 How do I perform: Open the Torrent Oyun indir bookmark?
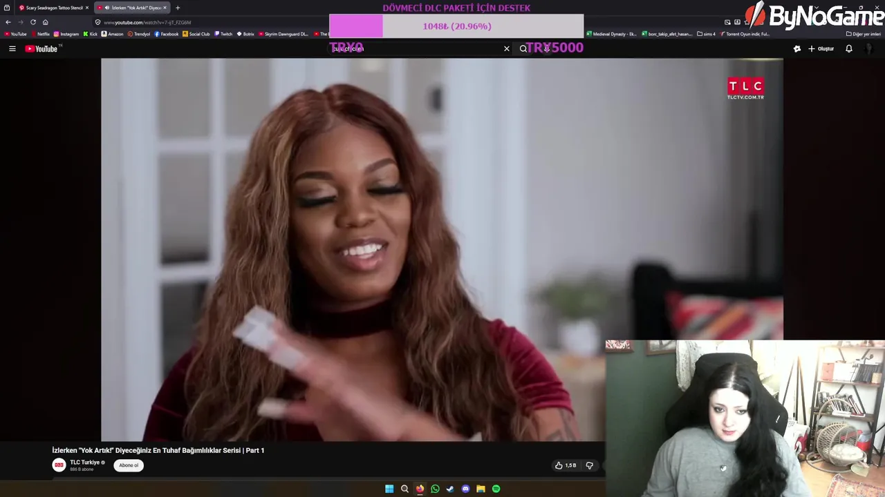(x=745, y=34)
